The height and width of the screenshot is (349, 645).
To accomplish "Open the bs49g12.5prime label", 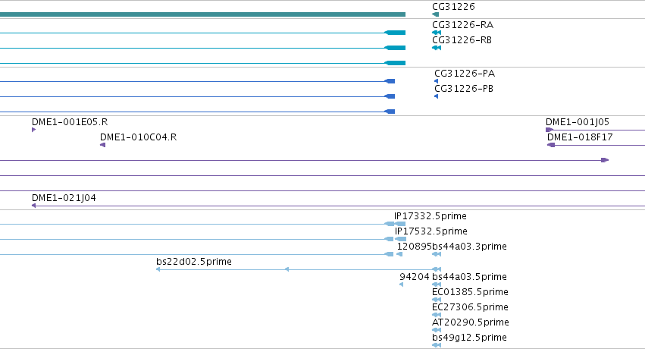I will pos(469,338).
